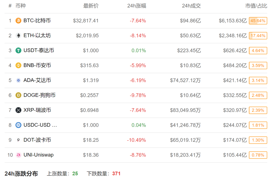Open the ETH-以太坊 coin page
This screenshot has height=178, width=269.
[37, 35]
